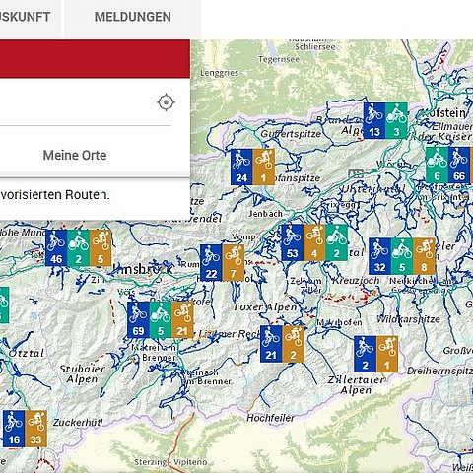Viewport: 473px width, 473px height.
Task: Open the blue cluster marker showing 16
Action: pyautogui.click(x=14, y=429)
